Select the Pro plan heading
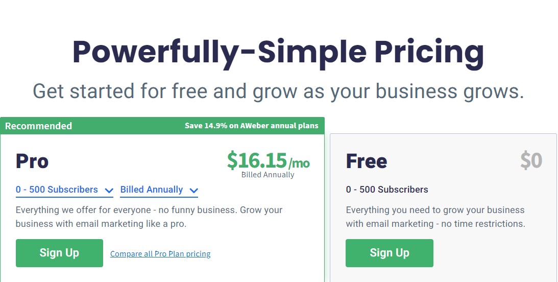558x282 pixels. [x=32, y=161]
